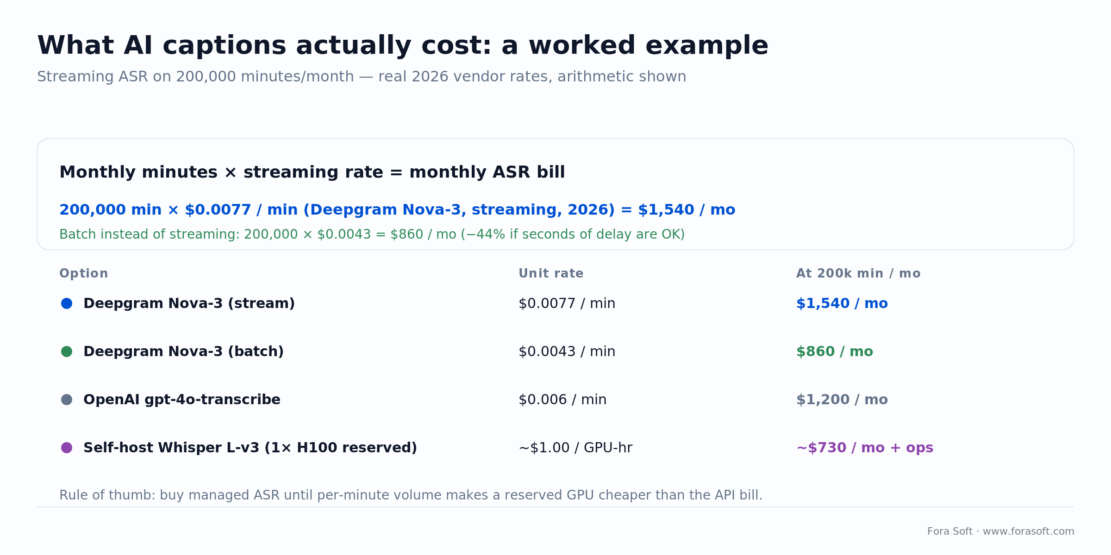Click the 'Deepgram Nova-3 (batch)' row label
Viewport: 1111px width, 555px height.
[183, 352]
